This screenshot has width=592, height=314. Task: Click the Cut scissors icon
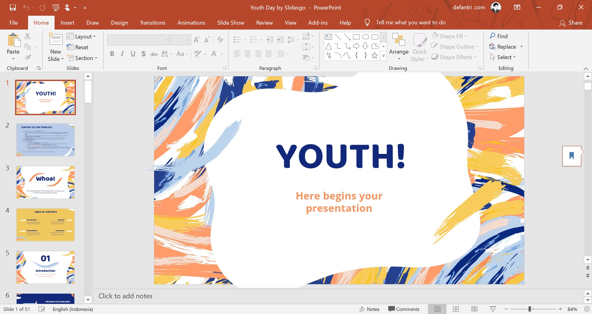coord(27,36)
